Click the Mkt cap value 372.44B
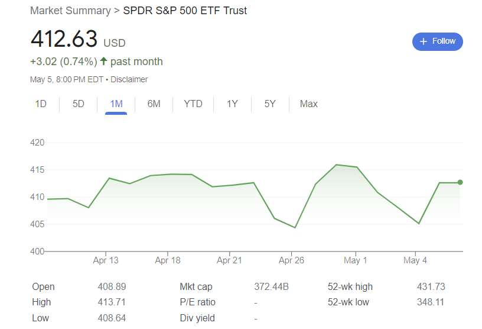The width and height of the screenshot is (482, 329). click(271, 287)
